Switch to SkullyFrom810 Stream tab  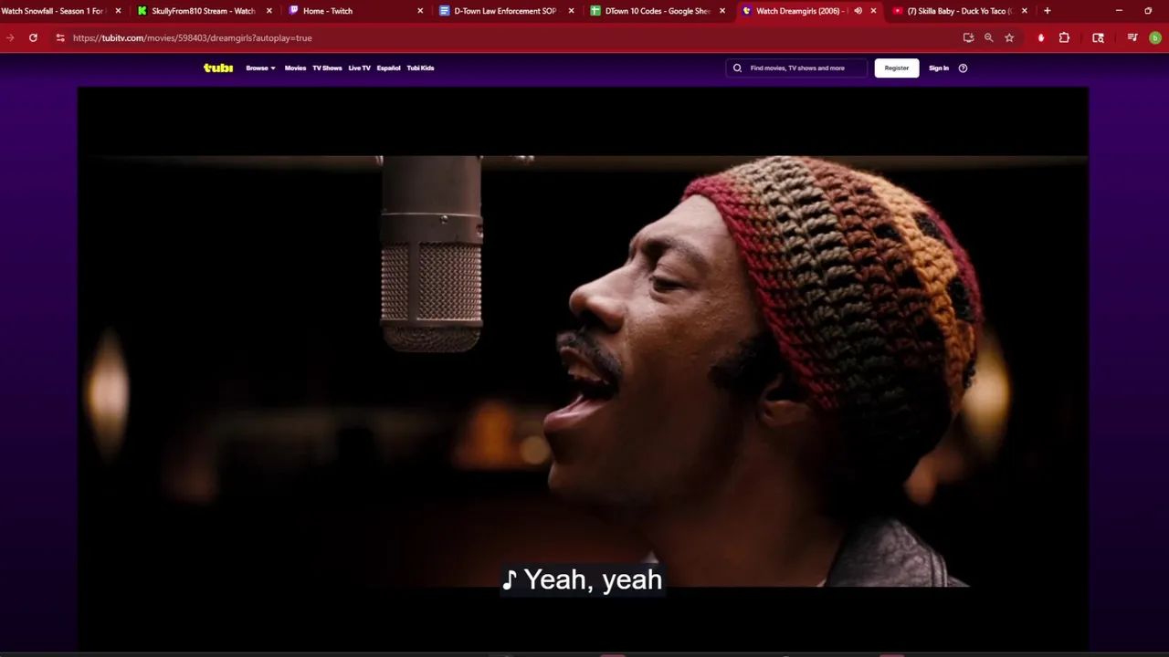pos(203,11)
